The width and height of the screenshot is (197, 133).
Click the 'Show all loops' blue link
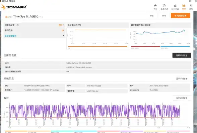tap(11, 36)
